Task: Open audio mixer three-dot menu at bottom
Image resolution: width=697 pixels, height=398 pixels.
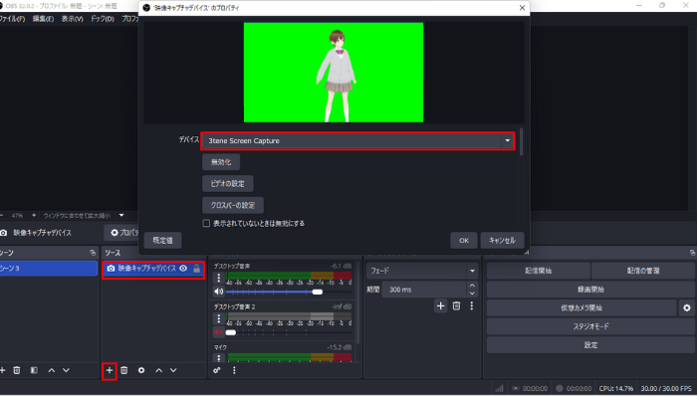Action: pos(234,370)
